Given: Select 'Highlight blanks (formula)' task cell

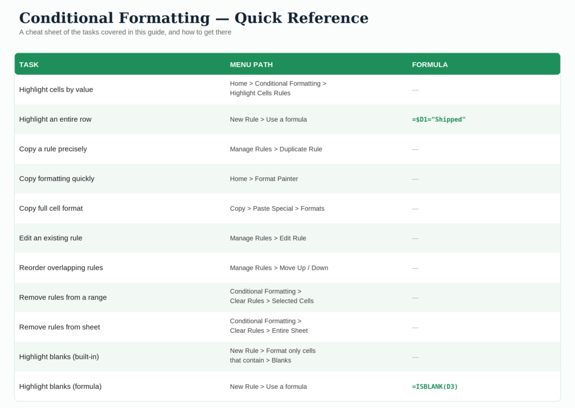Looking at the screenshot, I should [60, 386].
